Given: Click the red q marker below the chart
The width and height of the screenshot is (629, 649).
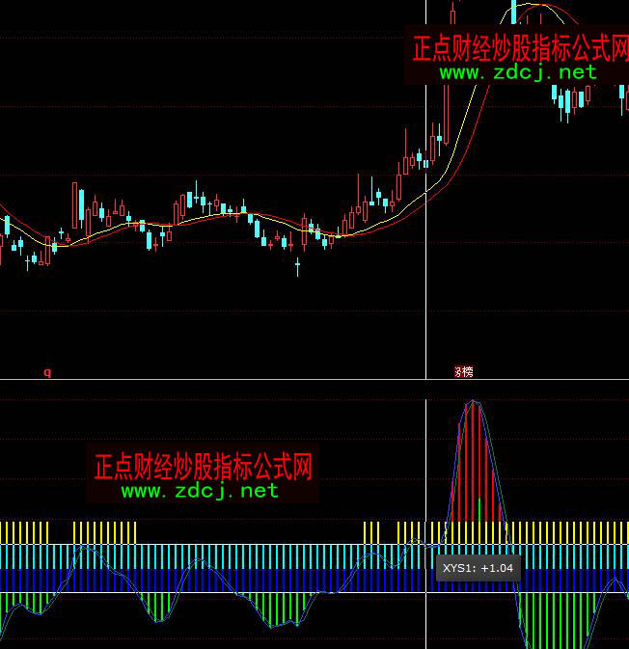Looking at the screenshot, I should 46,370.
